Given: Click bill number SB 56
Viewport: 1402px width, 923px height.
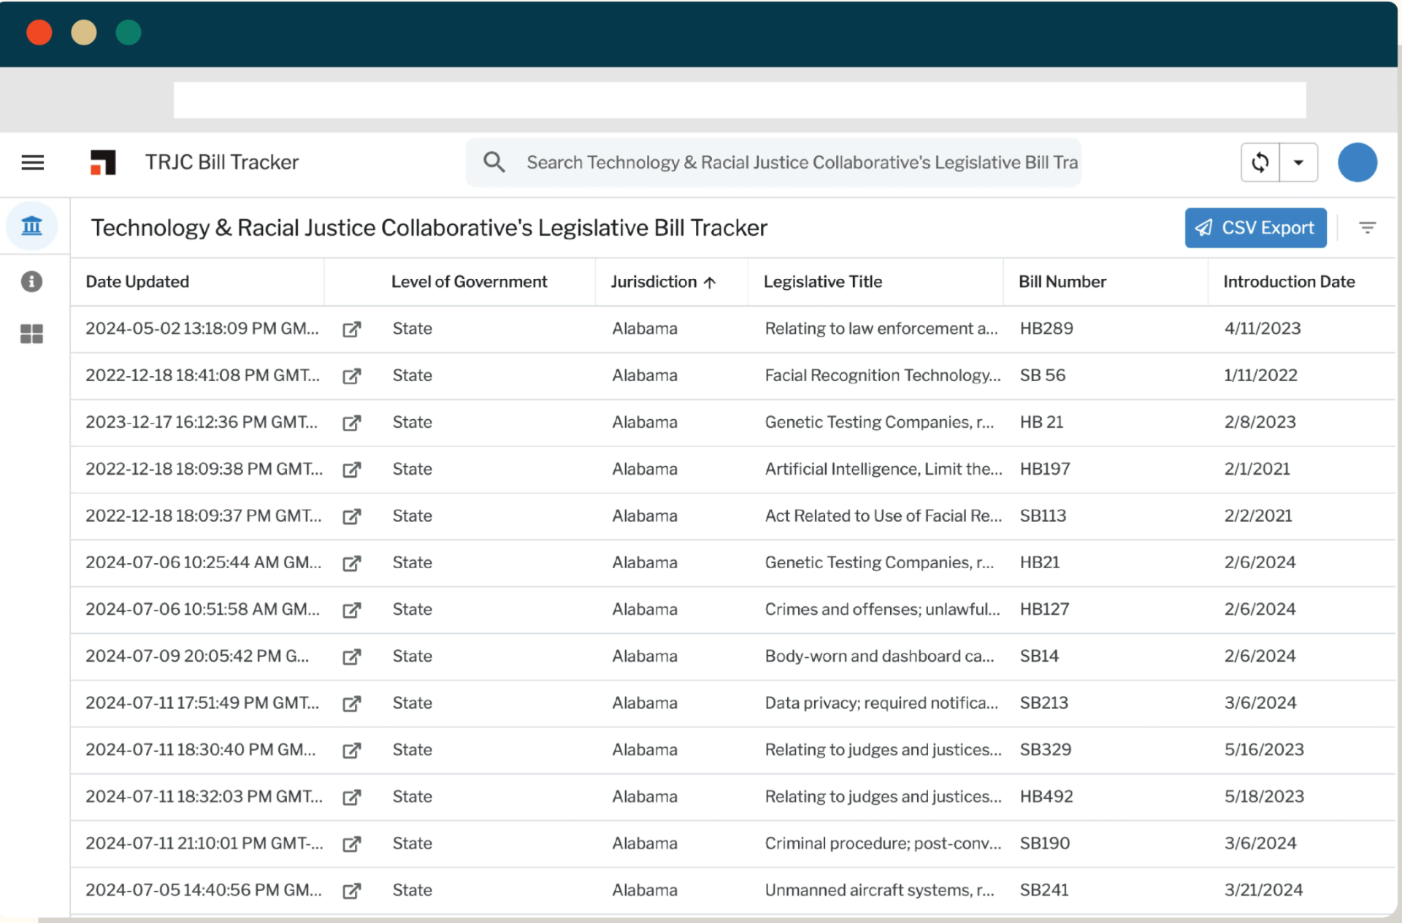Looking at the screenshot, I should pyautogui.click(x=1043, y=375).
